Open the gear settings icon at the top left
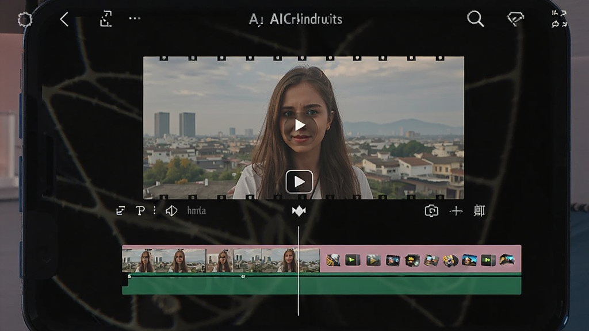 tap(25, 20)
